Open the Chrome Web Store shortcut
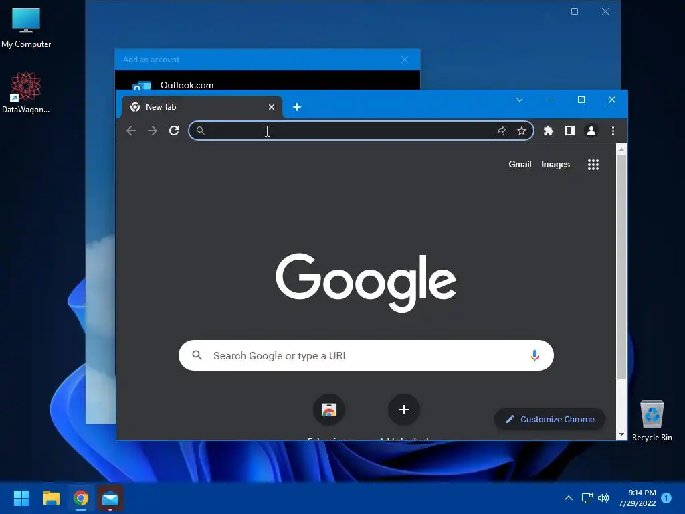The image size is (685, 514). point(329,410)
